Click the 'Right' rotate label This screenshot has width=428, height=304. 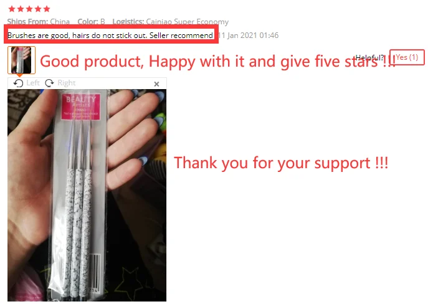67,83
